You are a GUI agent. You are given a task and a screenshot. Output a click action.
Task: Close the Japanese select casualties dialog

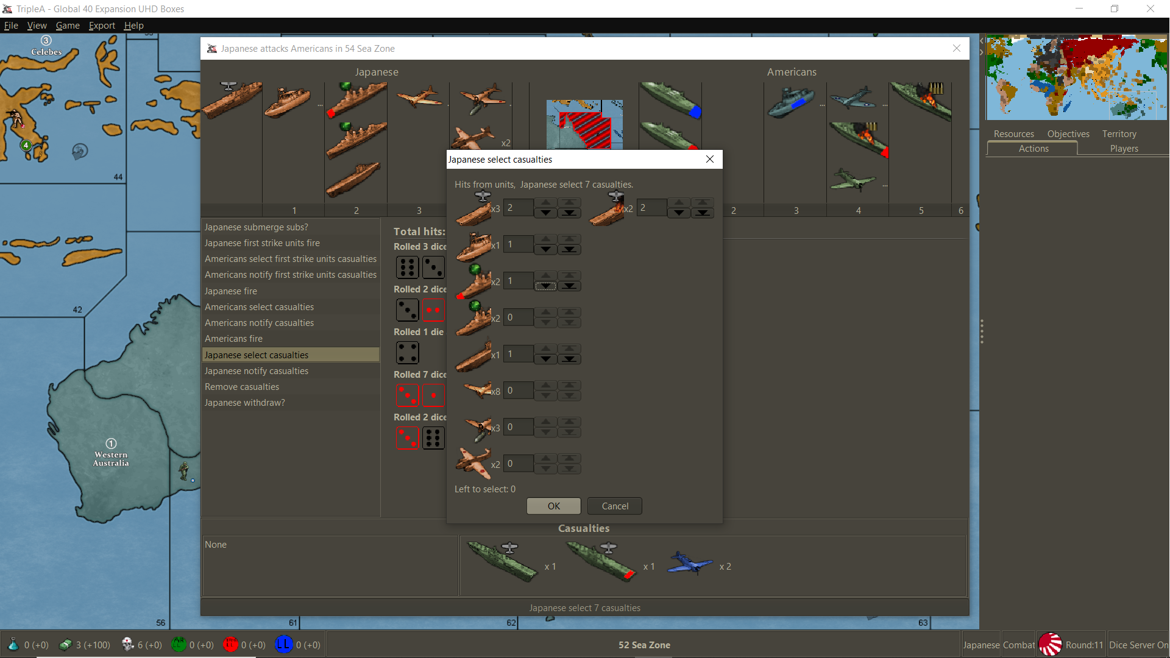pyautogui.click(x=709, y=159)
